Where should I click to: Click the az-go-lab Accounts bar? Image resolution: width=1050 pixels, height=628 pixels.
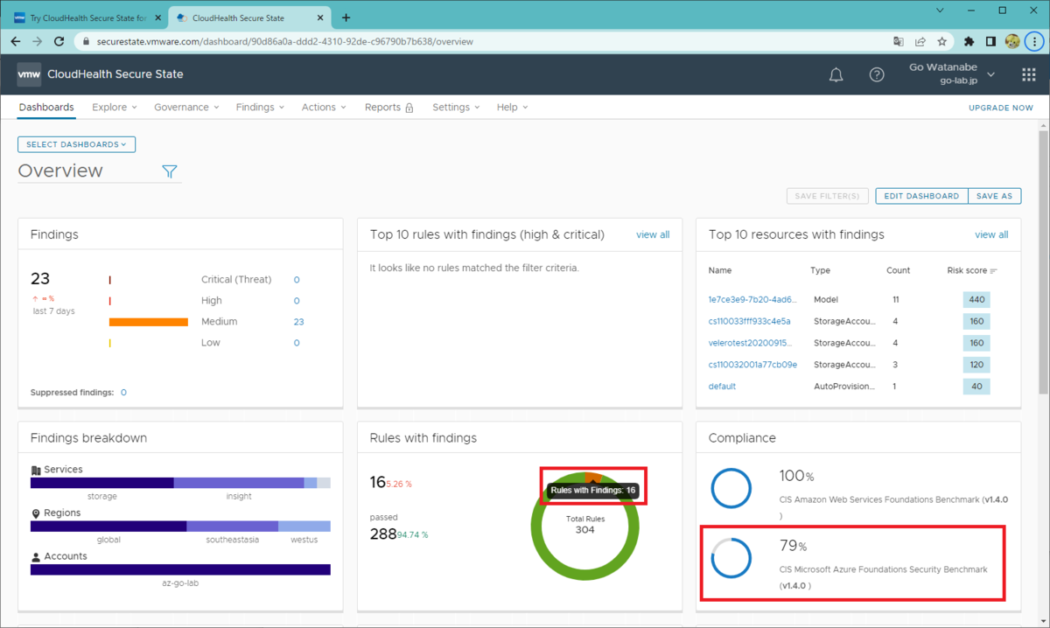tap(180, 569)
